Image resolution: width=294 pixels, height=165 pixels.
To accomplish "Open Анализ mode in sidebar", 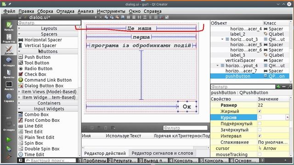I will [9, 86].
